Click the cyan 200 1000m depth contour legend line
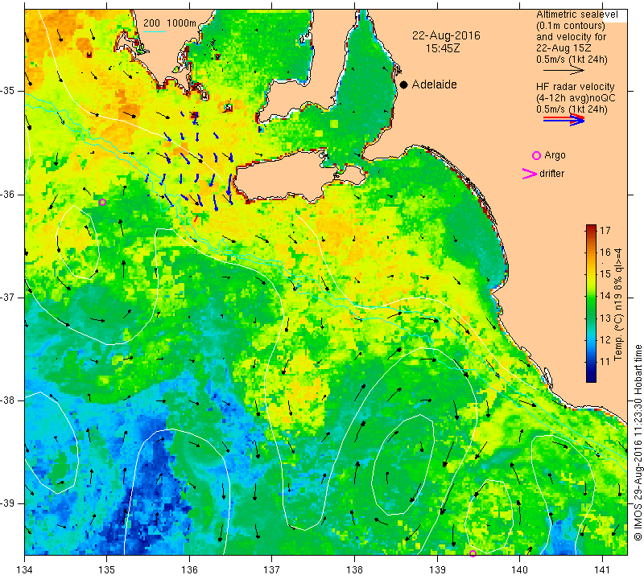 click(155, 31)
